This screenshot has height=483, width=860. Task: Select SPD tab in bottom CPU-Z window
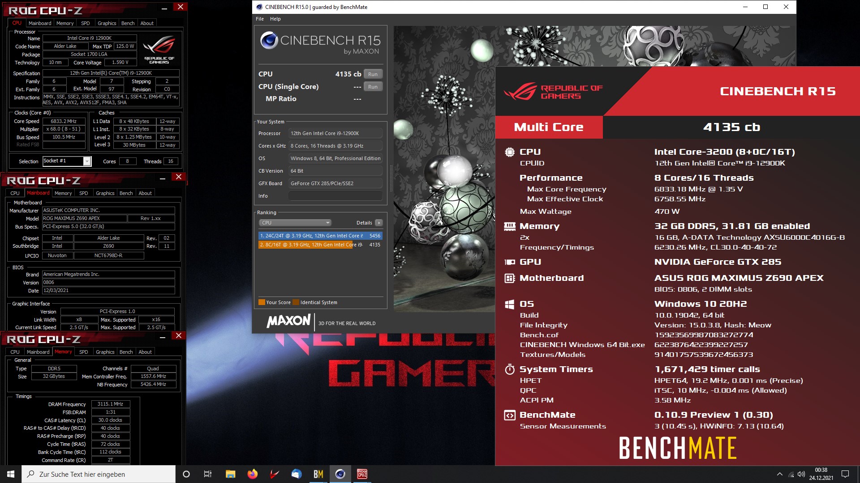[x=84, y=352]
